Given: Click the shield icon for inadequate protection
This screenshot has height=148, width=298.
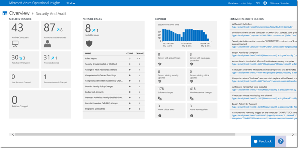Looking at the screenshot, I should 192,64.
